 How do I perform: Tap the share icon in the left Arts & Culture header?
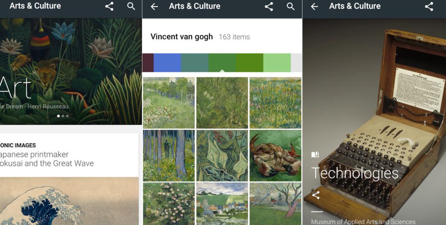[109, 6]
